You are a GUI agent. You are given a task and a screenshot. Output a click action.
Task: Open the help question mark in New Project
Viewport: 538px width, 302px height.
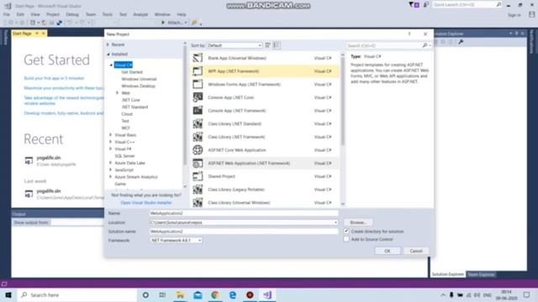point(409,34)
